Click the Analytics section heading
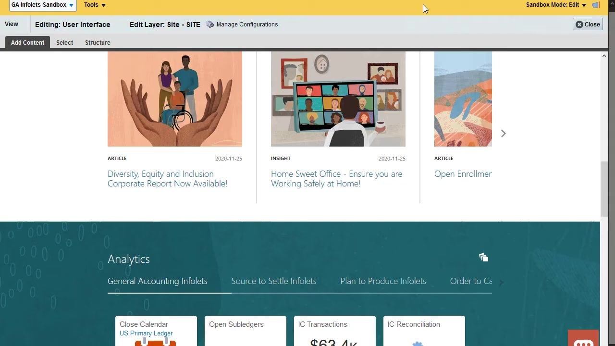 click(x=129, y=259)
